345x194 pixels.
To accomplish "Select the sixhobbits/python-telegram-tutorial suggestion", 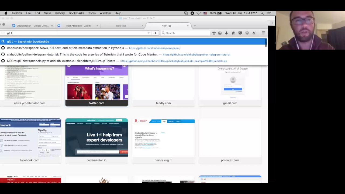I will (x=133, y=54).
